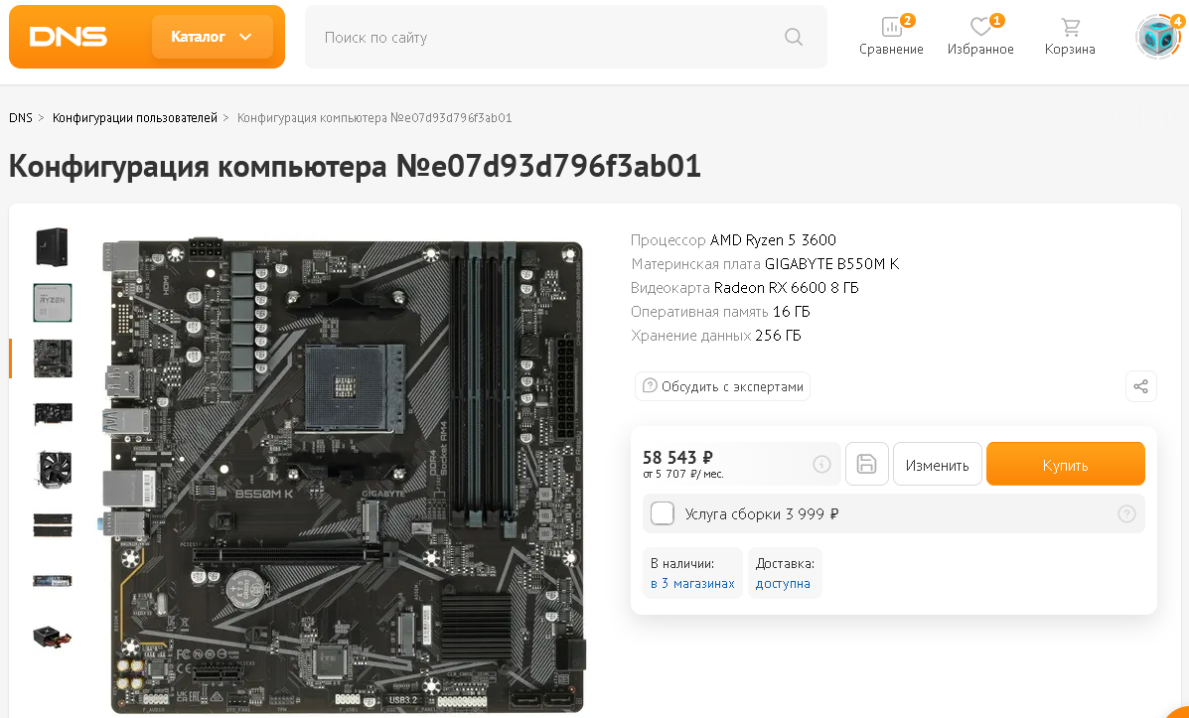Click the Изменить button
The width and height of the screenshot is (1189, 718).
(938, 464)
